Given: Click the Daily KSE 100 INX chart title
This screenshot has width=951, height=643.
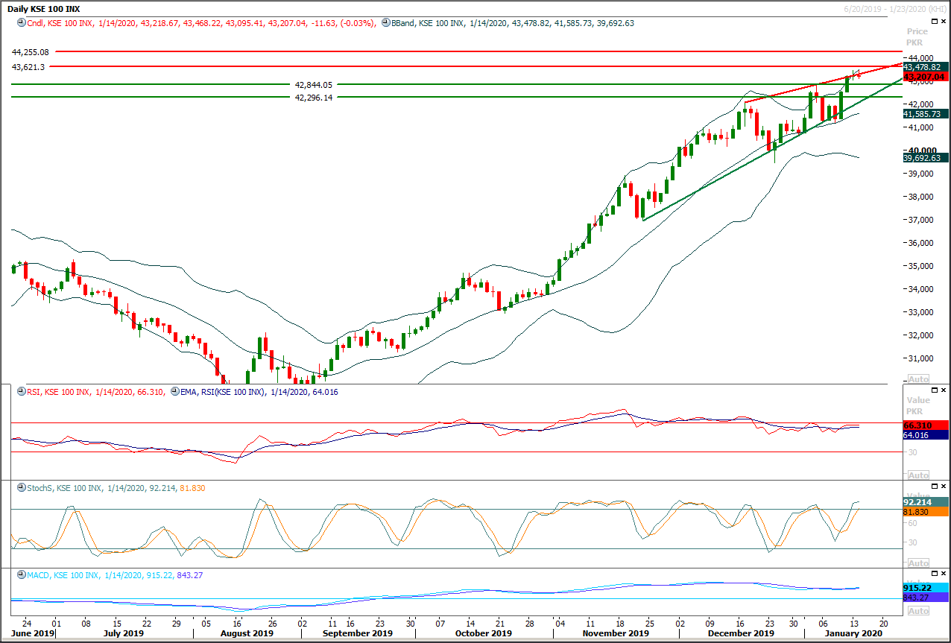Looking at the screenshot, I should [43, 9].
